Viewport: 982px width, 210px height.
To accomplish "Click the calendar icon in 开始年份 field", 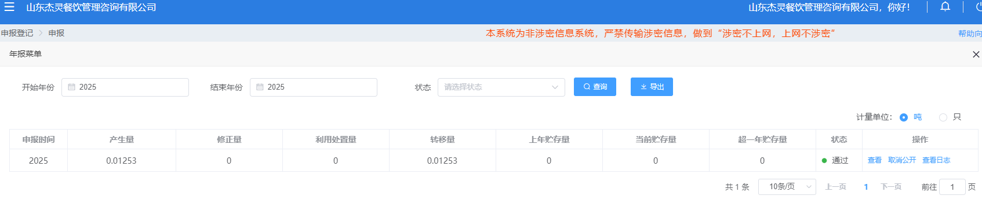I will point(72,87).
